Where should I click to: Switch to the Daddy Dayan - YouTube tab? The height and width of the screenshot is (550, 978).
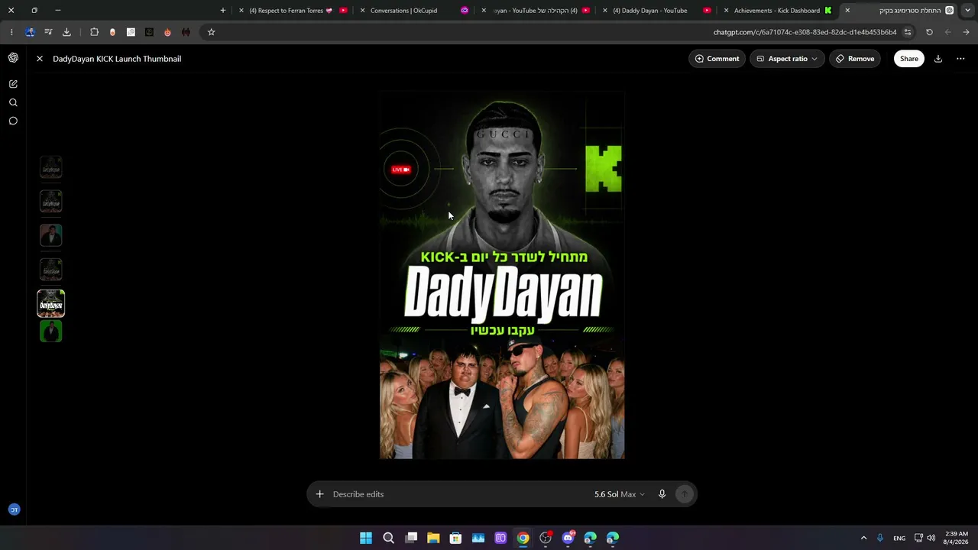pos(657,11)
